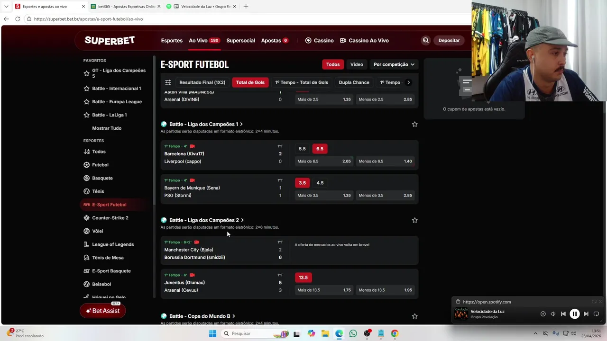Bet Menos de 13.5 at 1.95

click(x=385, y=290)
